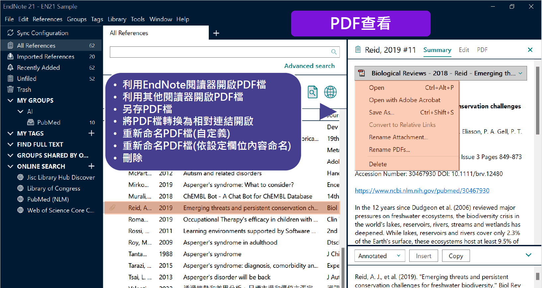This screenshot has height=288, width=542.
Task: Click the Sync Configuration icon
Action: click(11, 33)
